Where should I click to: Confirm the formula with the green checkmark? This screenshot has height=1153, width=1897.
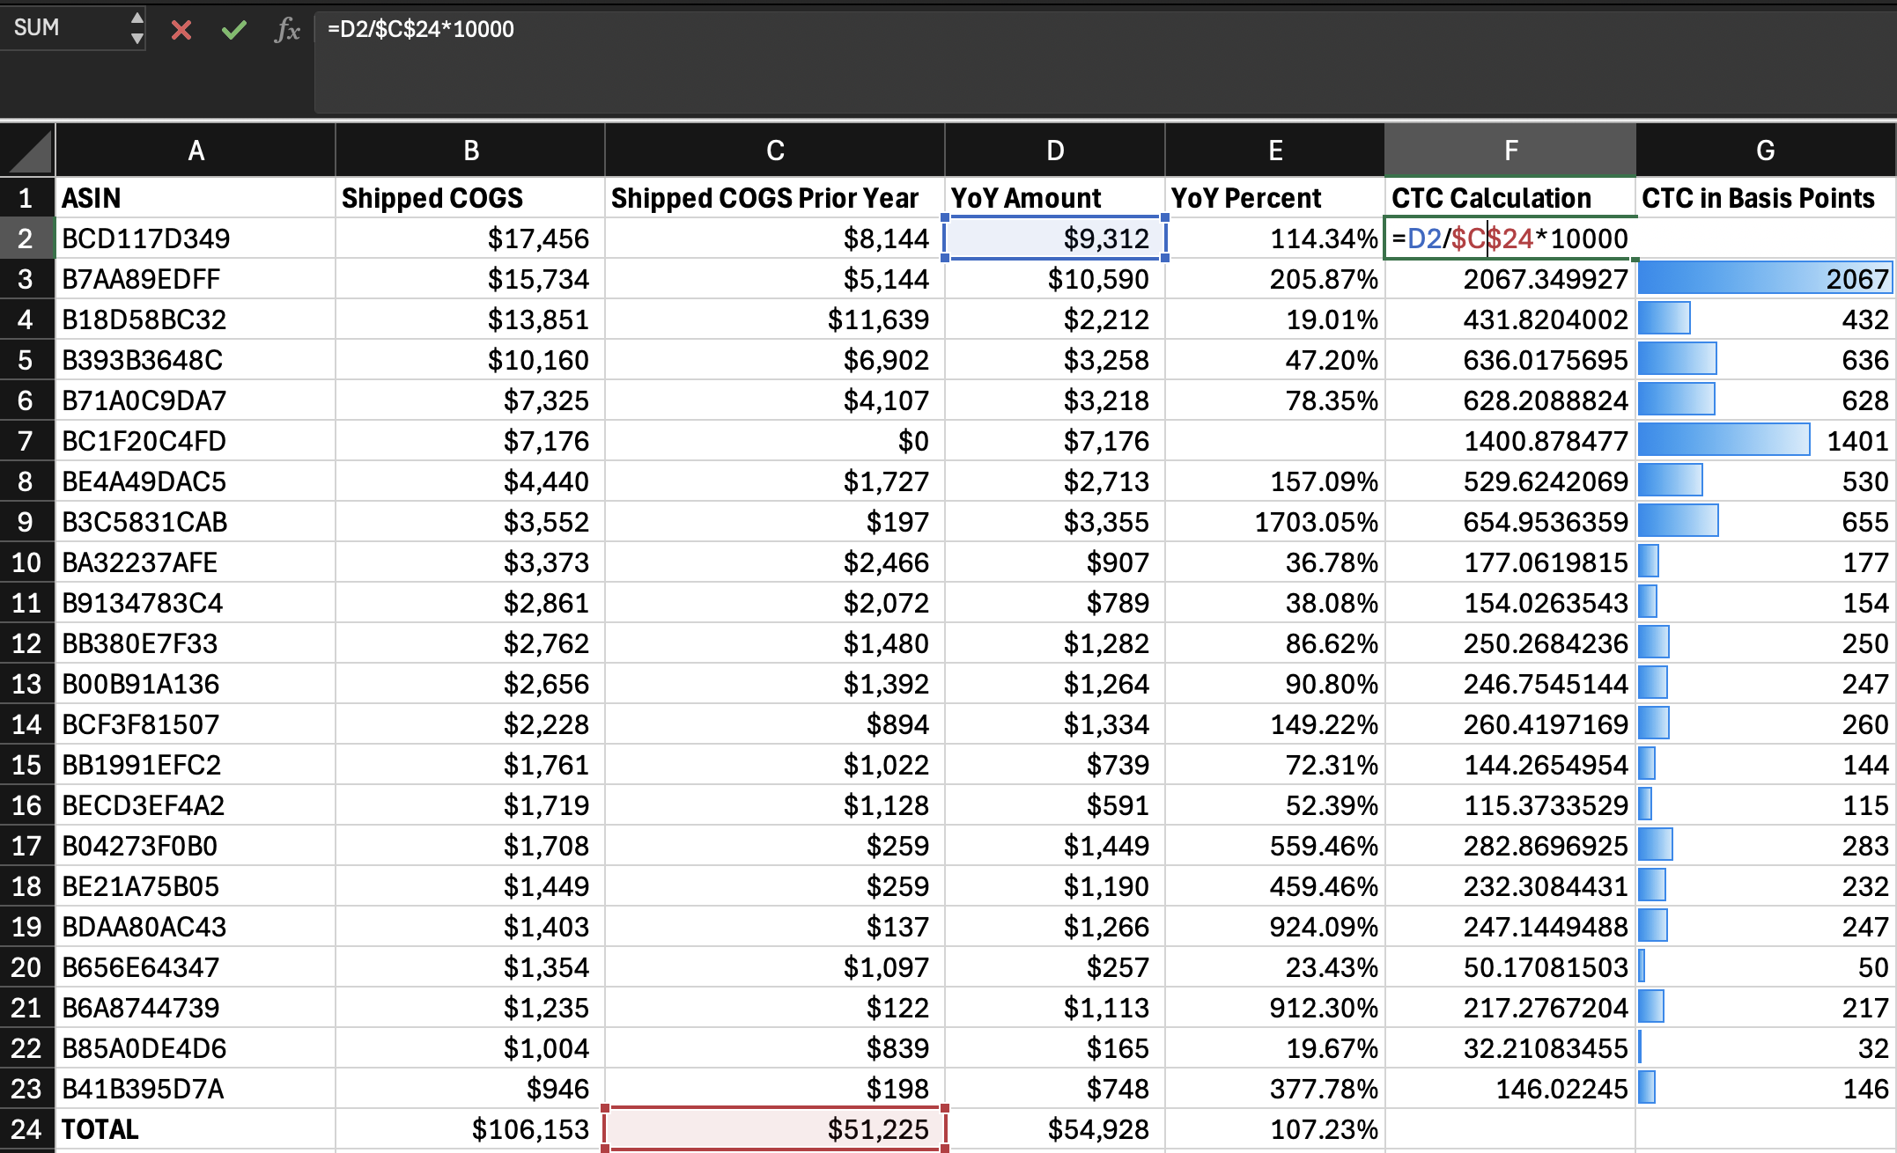click(233, 30)
